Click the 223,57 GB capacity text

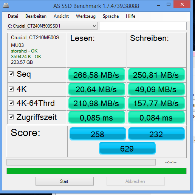pos(22,62)
